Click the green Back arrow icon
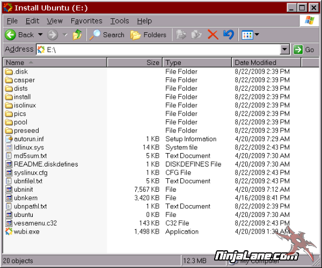The image size is (322, 268). (x=10, y=35)
